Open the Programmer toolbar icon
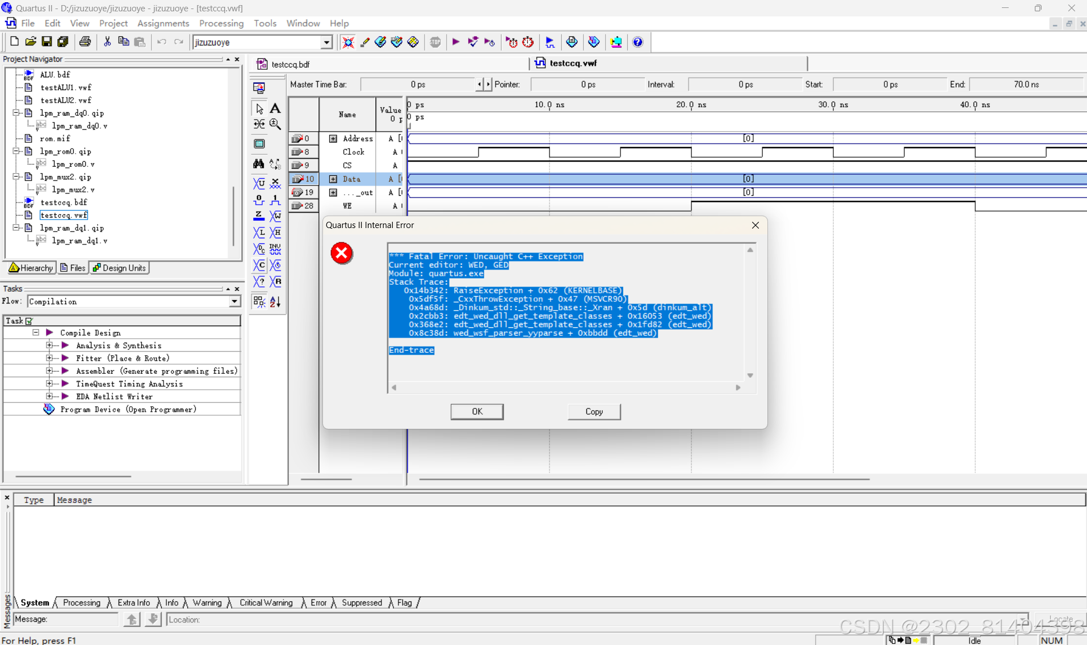 pos(594,42)
